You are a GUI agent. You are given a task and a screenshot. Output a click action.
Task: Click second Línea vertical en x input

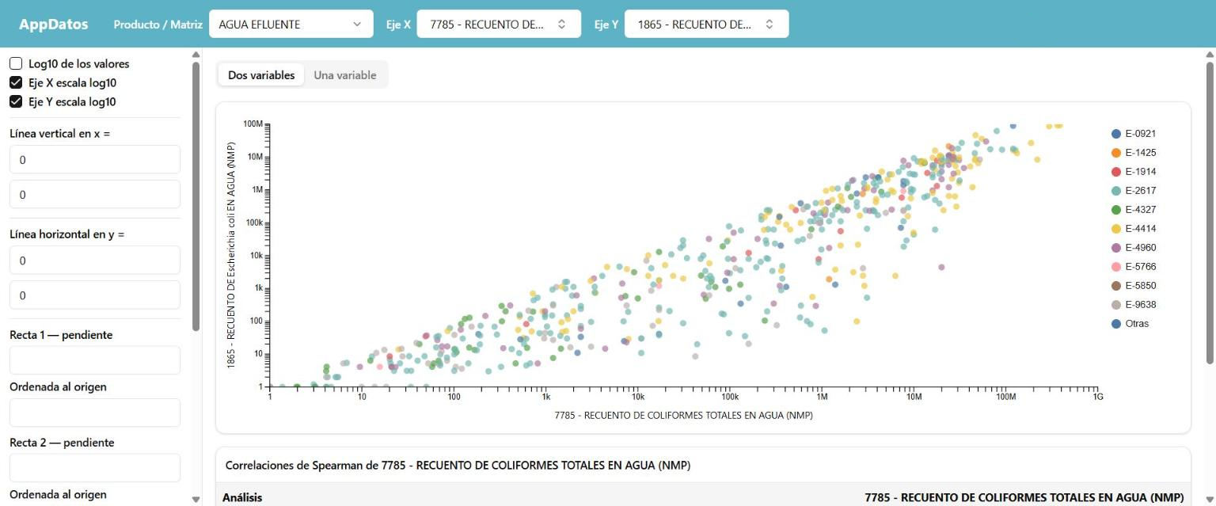95,195
